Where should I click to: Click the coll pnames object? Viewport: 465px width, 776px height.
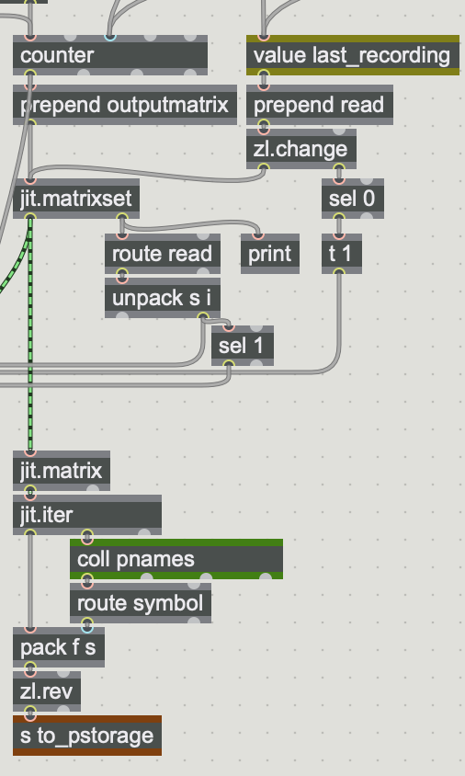click(x=176, y=559)
